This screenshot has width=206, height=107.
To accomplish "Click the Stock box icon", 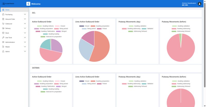I will [x=3, y=33].
